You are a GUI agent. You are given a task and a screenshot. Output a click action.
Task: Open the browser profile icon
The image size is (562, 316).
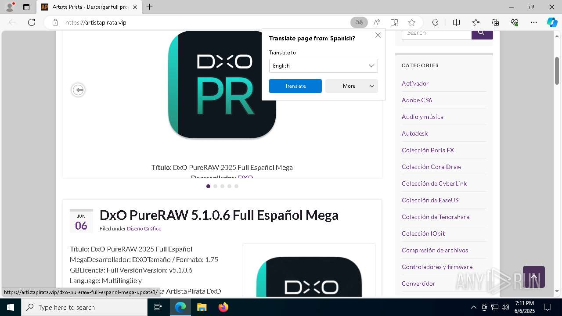coord(10,7)
